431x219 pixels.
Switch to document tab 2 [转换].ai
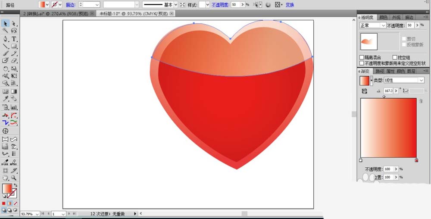click(x=56, y=13)
